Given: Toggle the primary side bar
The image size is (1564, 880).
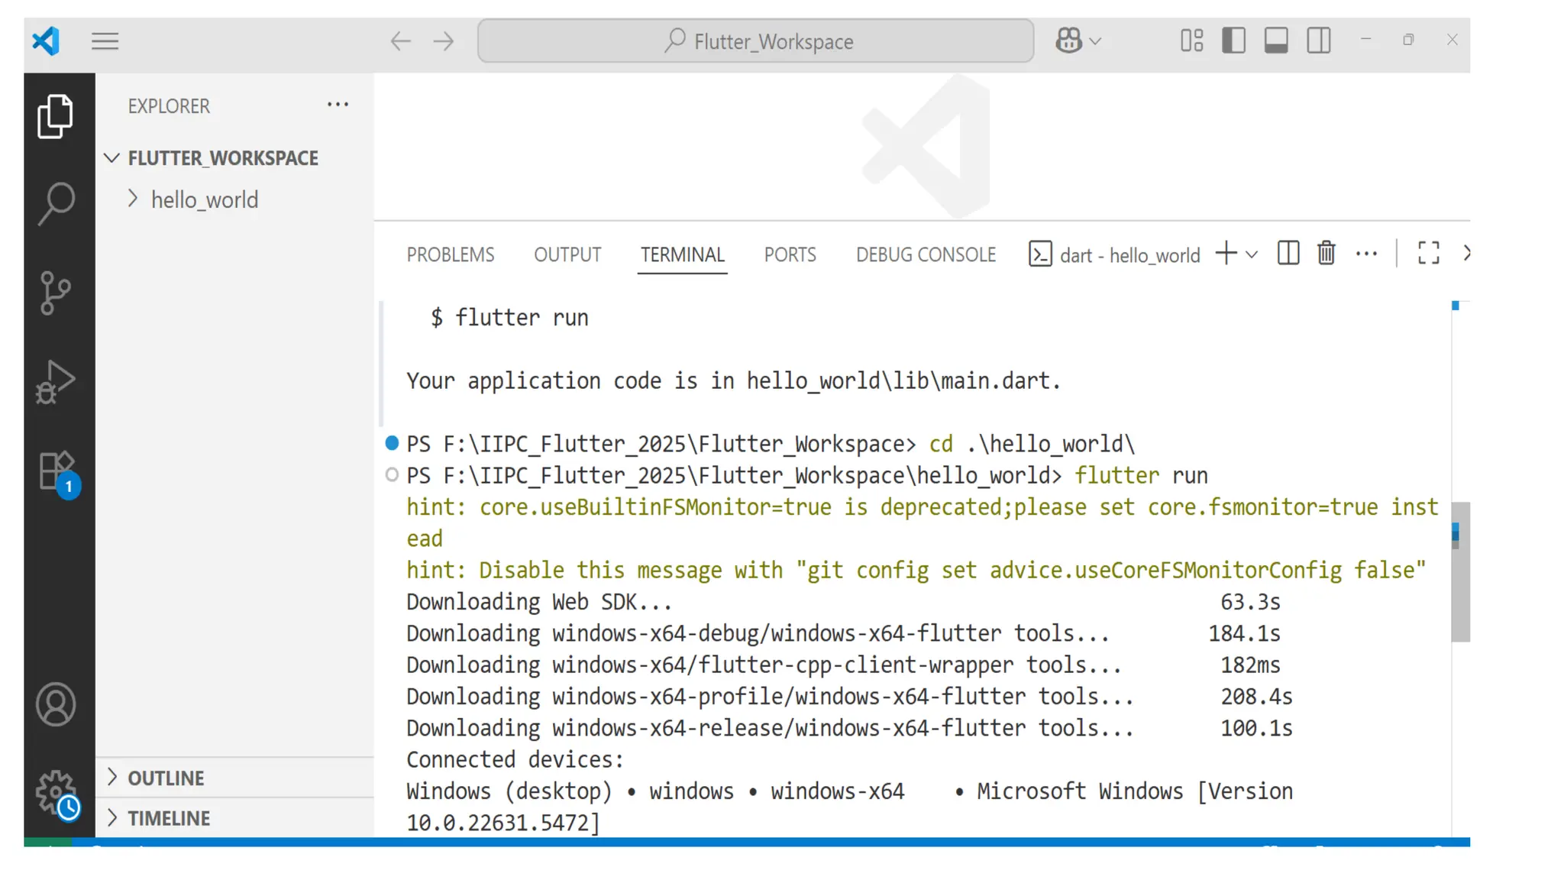Looking at the screenshot, I should pyautogui.click(x=1233, y=40).
